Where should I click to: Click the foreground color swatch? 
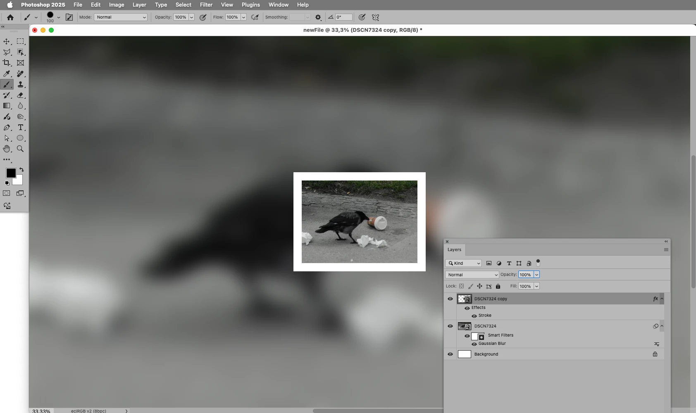(11, 173)
